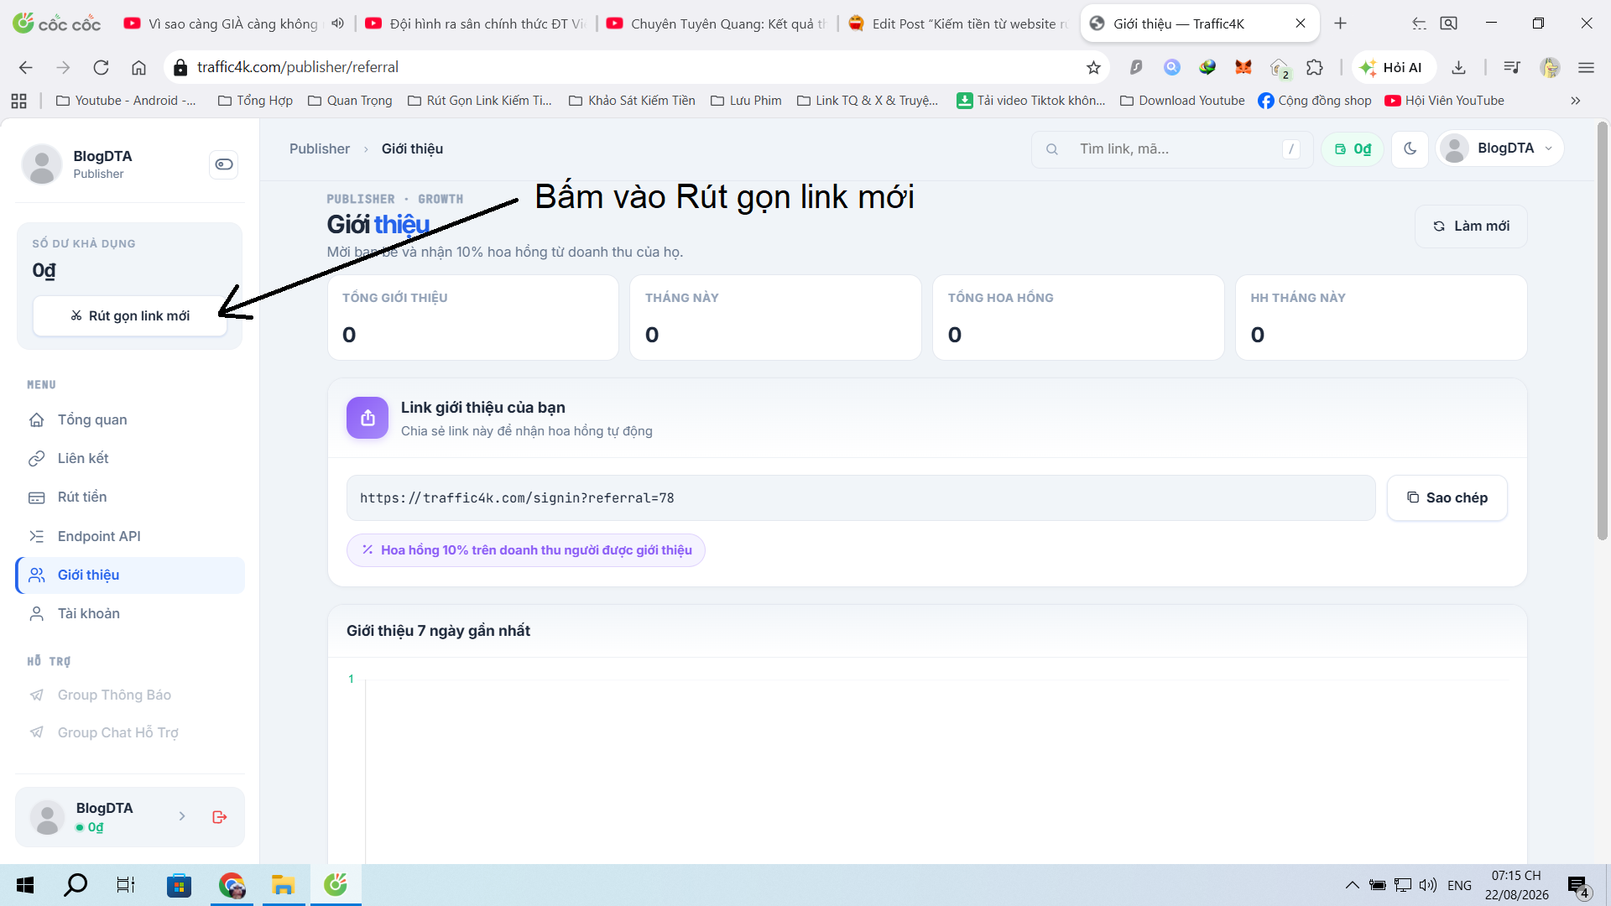The width and height of the screenshot is (1611, 906).
Task: Open File Explorer on the taskbar
Action: 283,885
